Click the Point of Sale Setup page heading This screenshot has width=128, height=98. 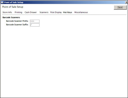click(x=13, y=7)
